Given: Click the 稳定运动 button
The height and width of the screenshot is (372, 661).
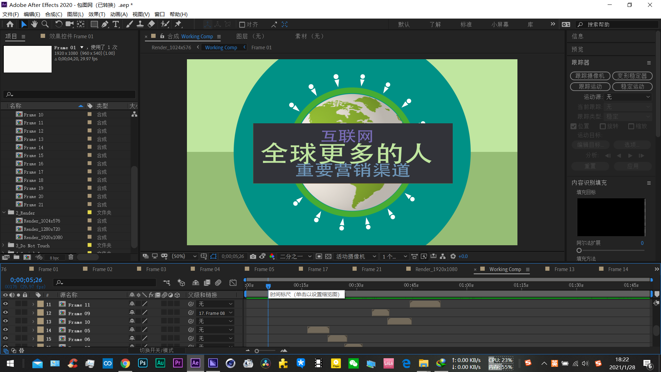Looking at the screenshot, I should click(x=632, y=86).
